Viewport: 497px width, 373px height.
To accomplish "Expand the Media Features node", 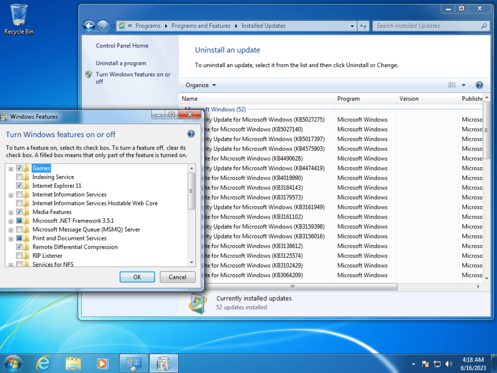I will pos(11,213).
